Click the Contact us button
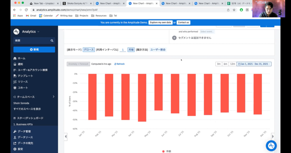This screenshot has width=291, height=153. 183,23
